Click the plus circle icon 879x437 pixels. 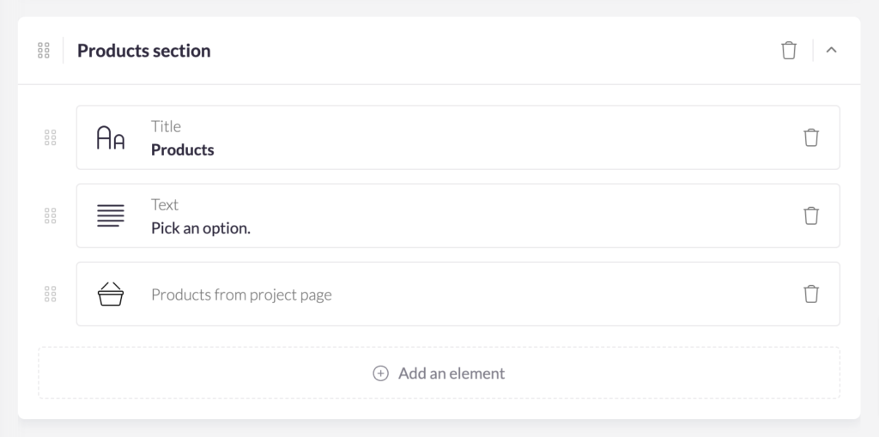(x=380, y=373)
